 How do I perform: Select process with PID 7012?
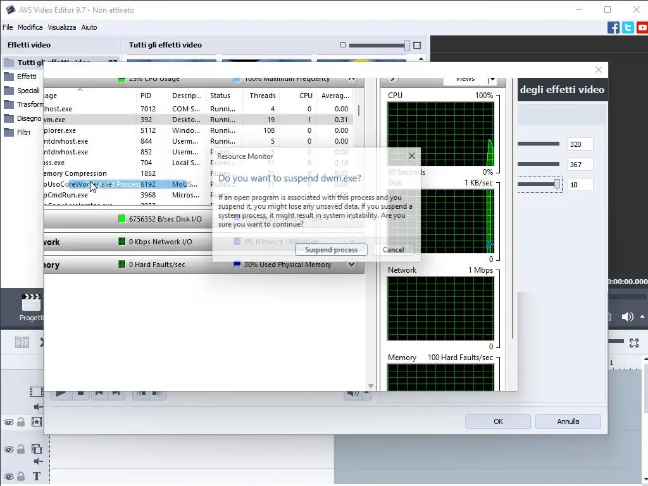198,109
